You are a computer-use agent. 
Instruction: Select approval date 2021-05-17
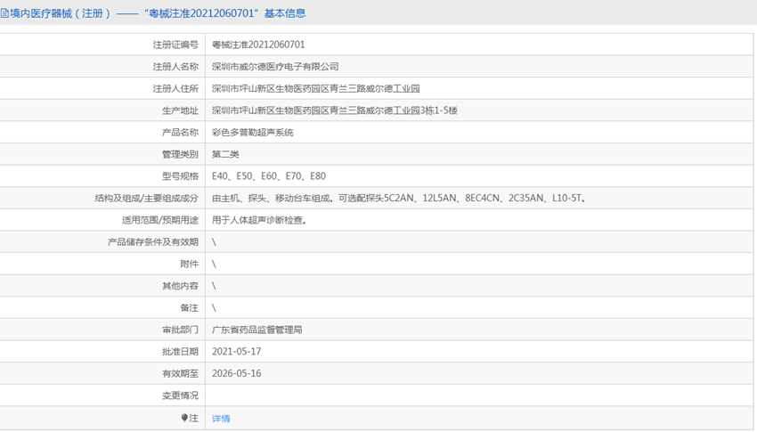click(x=237, y=352)
